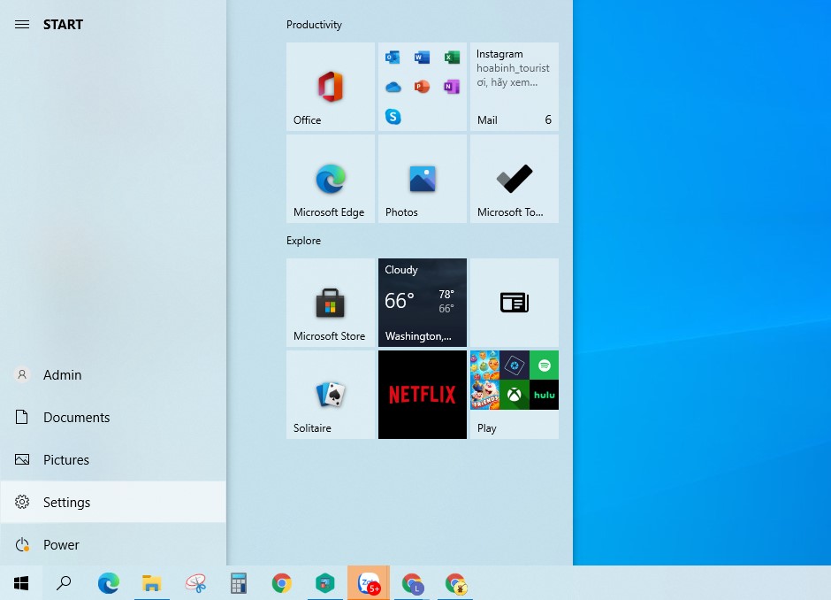Open OneDrive cloud icon

pos(393,87)
